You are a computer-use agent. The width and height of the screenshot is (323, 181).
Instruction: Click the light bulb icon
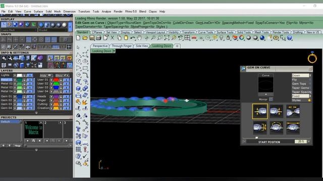(x=222, y=38)
